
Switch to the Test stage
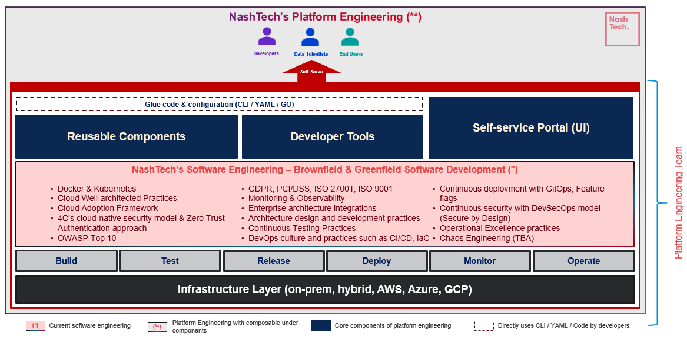(170, 261)
